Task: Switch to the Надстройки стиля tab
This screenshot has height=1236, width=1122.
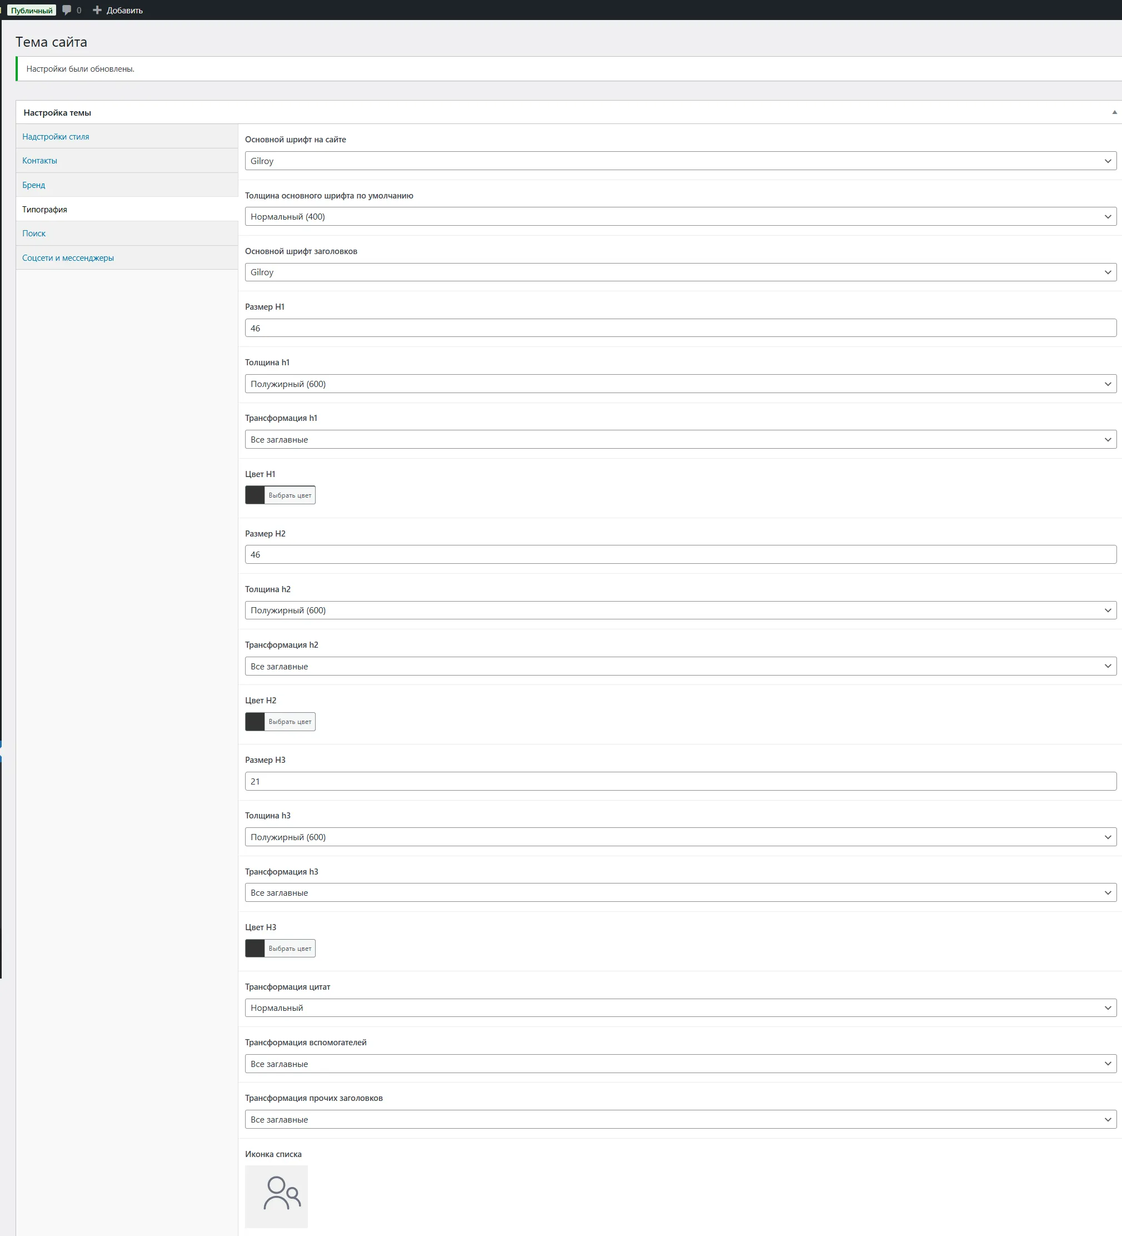Action: (x=56, y=137)
